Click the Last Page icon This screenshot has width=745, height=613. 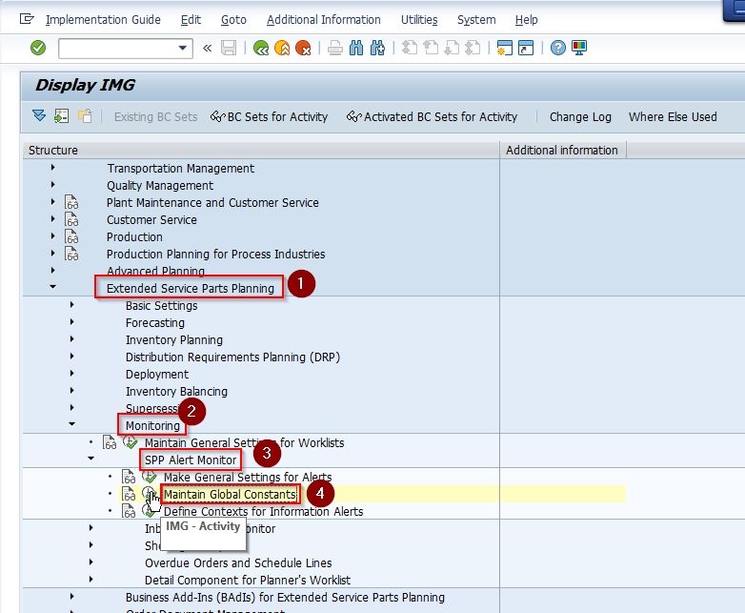click(473, 48)
